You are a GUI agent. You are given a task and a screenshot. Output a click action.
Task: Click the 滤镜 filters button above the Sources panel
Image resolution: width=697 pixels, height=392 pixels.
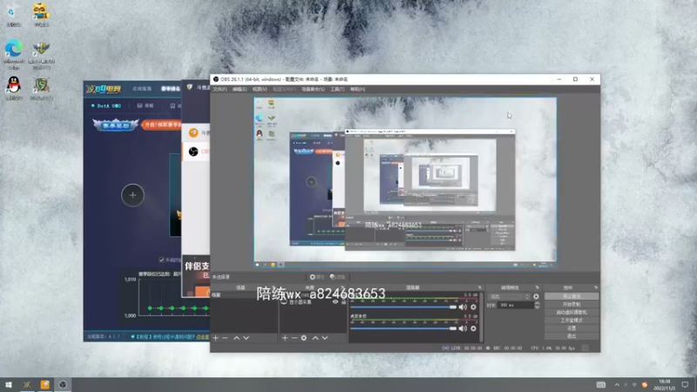point(337,277)
